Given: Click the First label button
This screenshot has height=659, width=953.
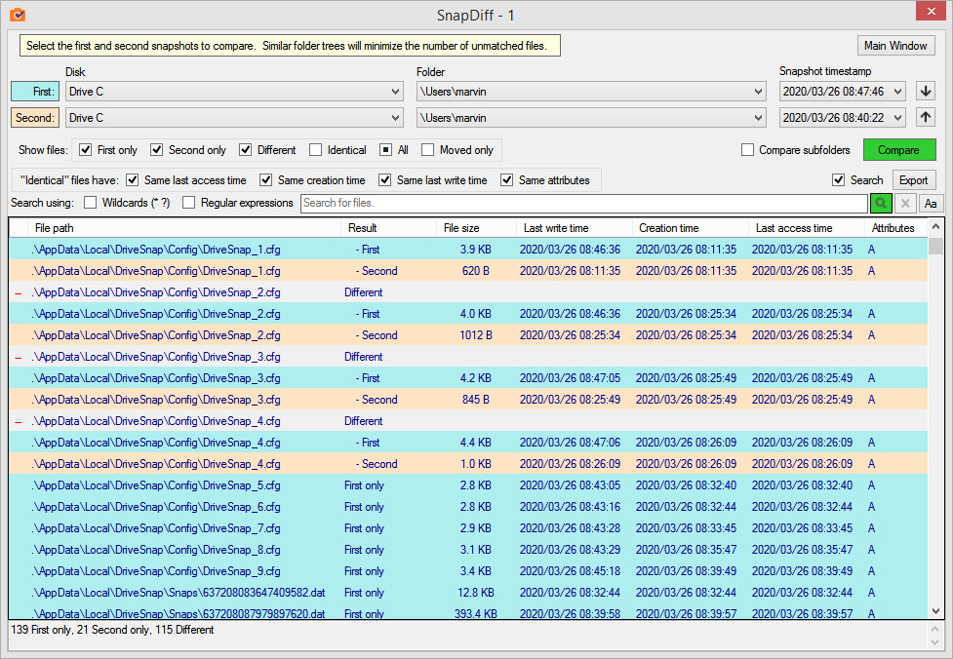Looking at the screenshot, I should pyautogui.click(x=35, y=91).
